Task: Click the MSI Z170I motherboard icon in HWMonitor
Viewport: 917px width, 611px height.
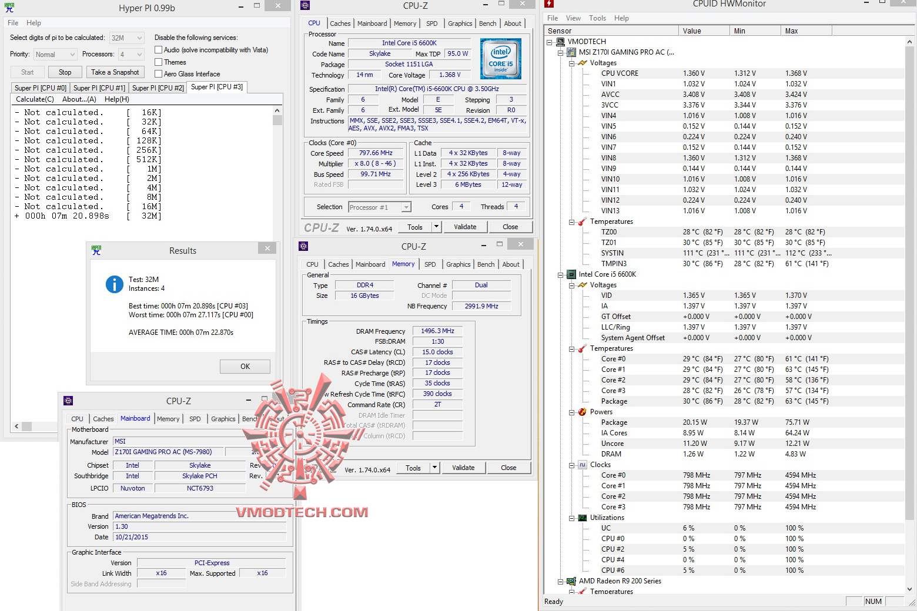Action: tap(571, 52)
